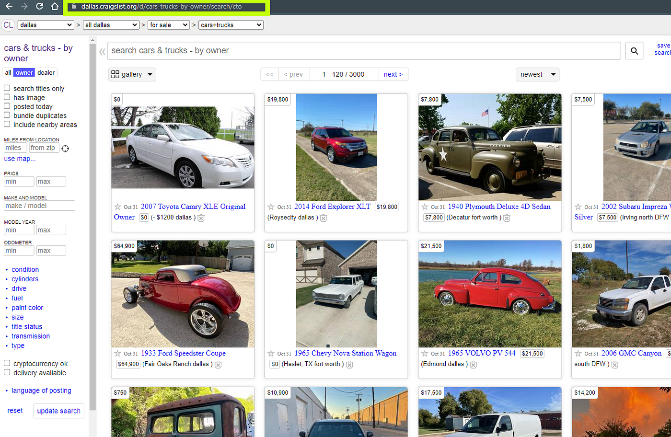
Task: Star the 1933 Ford Speedster Coupe listing
Action: click(x=117, y=354)
